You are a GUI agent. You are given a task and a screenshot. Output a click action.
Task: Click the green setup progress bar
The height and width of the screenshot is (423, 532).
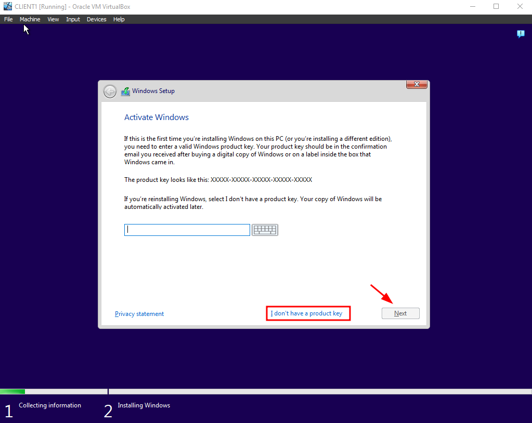coord(12,391)
